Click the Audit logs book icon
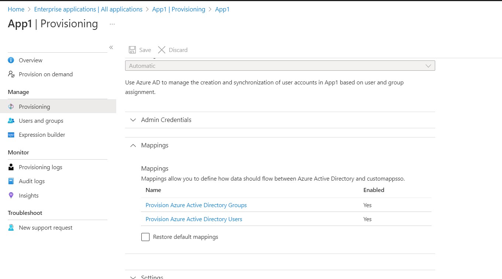Screen dimensions: 502x279 point(11,181)
